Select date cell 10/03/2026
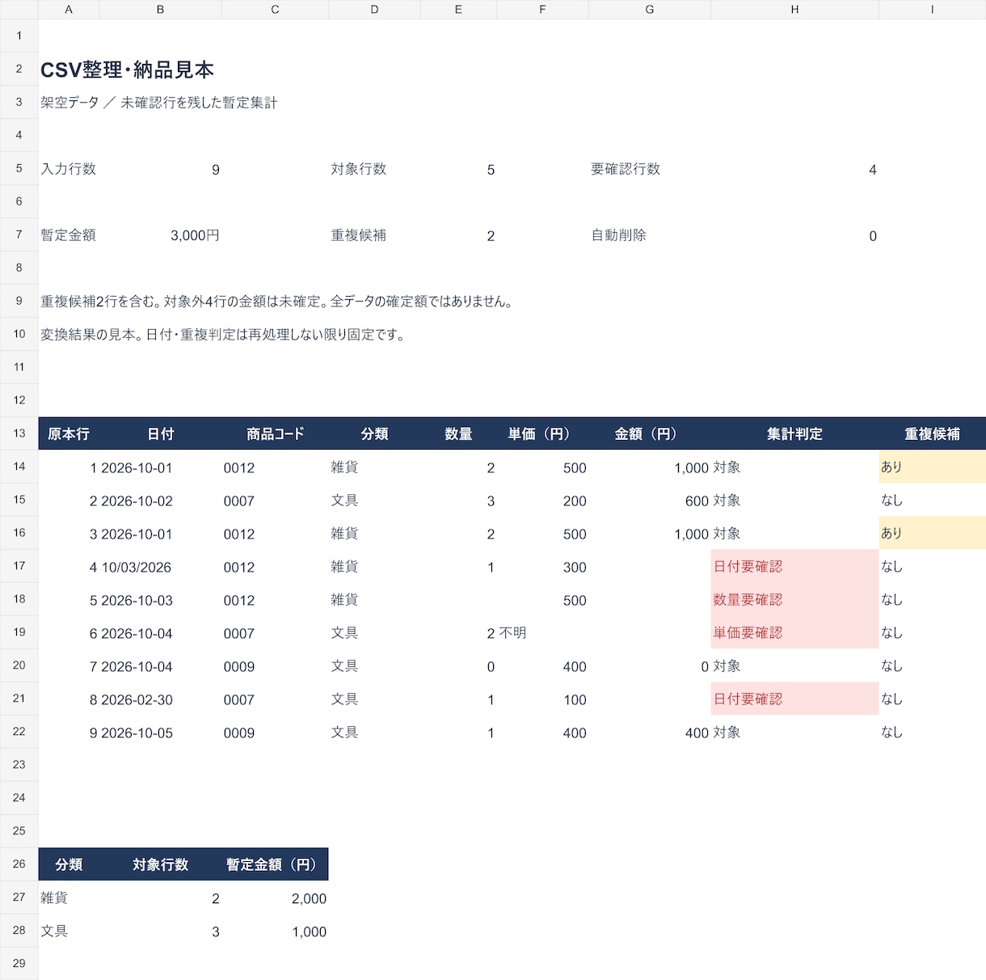The image size is (986, 980). [x=160, y=567]
